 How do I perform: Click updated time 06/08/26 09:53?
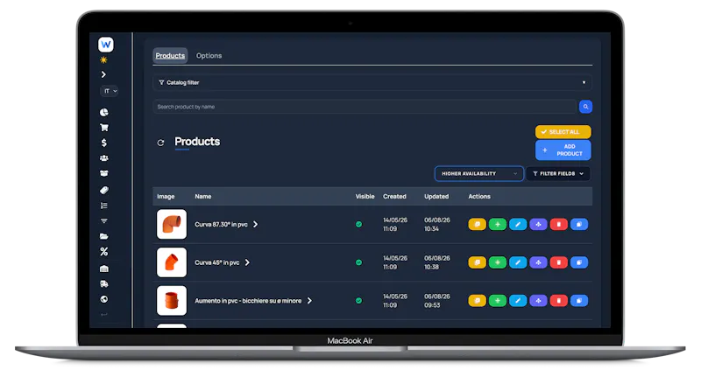(436, 301)
